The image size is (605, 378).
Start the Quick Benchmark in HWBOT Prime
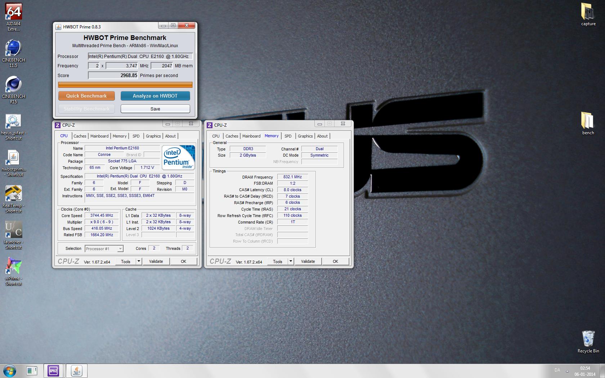[x=86, y=96]
